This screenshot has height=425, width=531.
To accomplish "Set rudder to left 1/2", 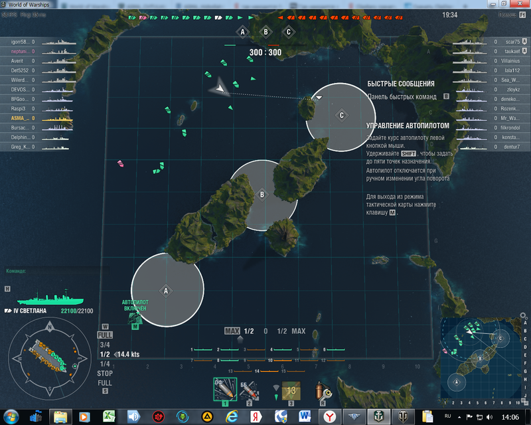I will pos(249,331).
